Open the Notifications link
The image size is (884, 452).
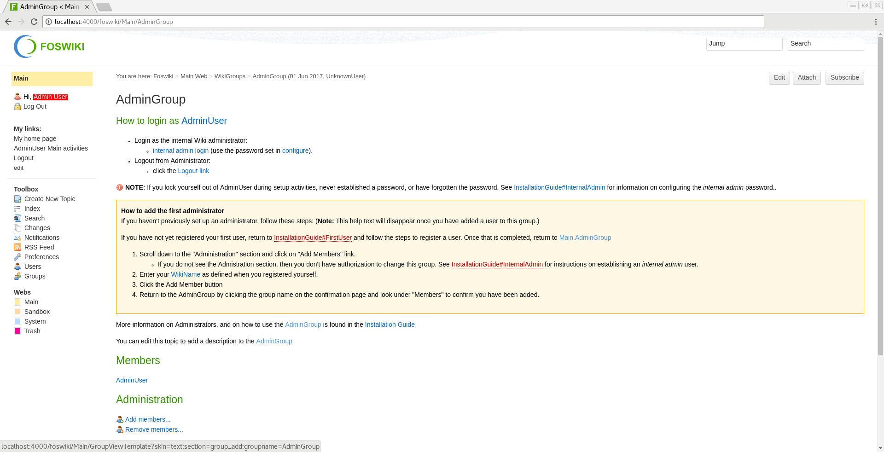coord(42,238)
